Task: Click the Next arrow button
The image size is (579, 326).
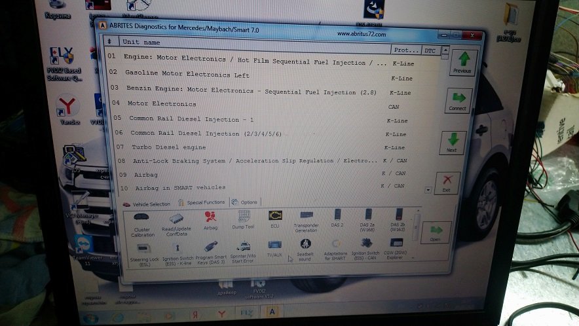Action: pyautogui.click(x=453, y=143)
